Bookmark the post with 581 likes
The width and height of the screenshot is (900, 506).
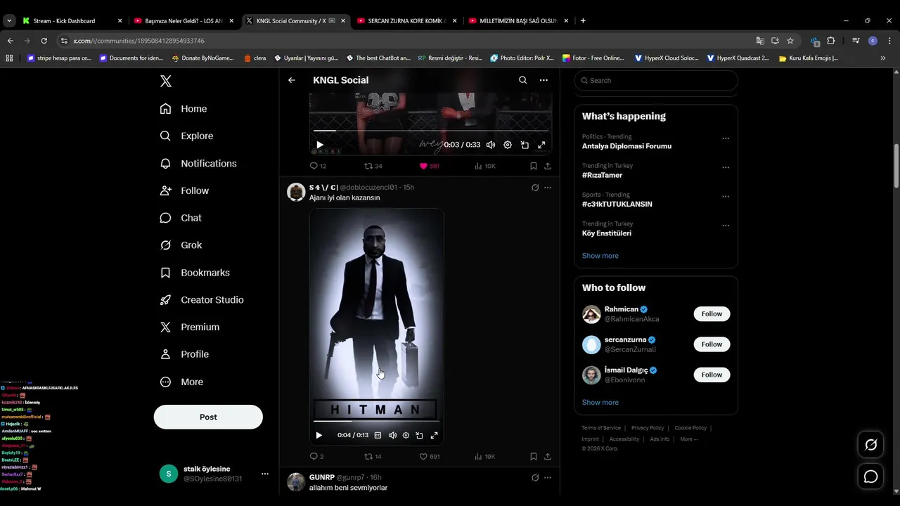tap(534, 166)
